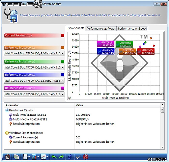Click blue label 68580fit/s 127207iit/s
The image size is (169, 162).
[106, 51]
